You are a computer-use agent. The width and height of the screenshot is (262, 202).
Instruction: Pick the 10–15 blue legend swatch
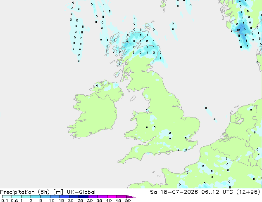pyautogui.click(x=55, y=197)
